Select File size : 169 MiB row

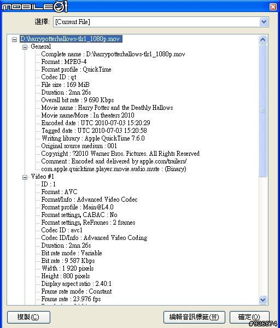pyautogui.click(x=65, y=85)
